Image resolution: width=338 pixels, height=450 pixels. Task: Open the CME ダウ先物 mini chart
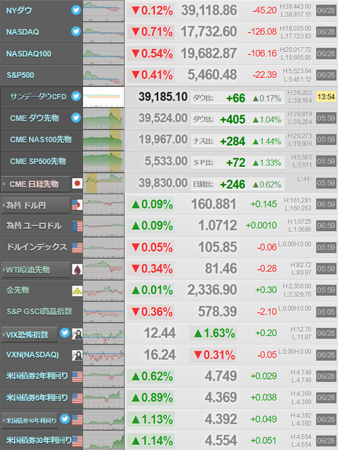point(104,118)
